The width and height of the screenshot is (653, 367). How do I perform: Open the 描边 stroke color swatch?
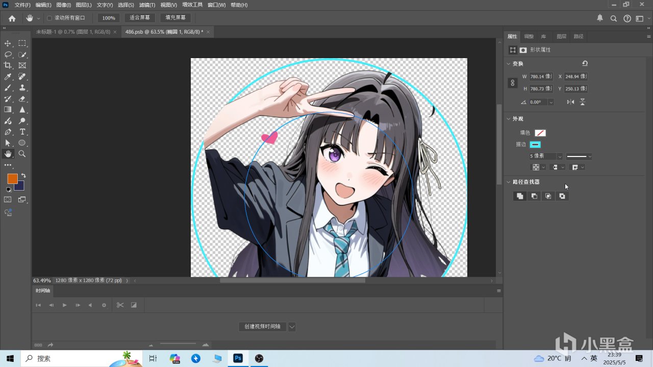coord(535,145)
